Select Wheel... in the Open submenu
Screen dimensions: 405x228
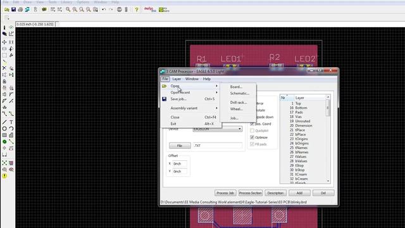[x=239, y=109]
